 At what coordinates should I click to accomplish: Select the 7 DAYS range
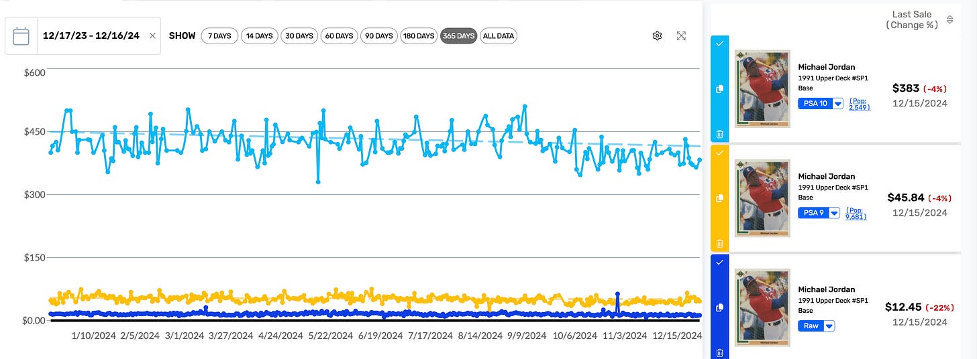[x=219, y=36]
